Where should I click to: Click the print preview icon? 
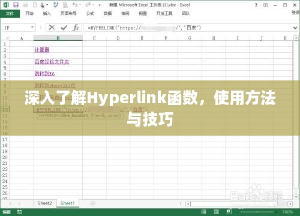click(65, 5)
